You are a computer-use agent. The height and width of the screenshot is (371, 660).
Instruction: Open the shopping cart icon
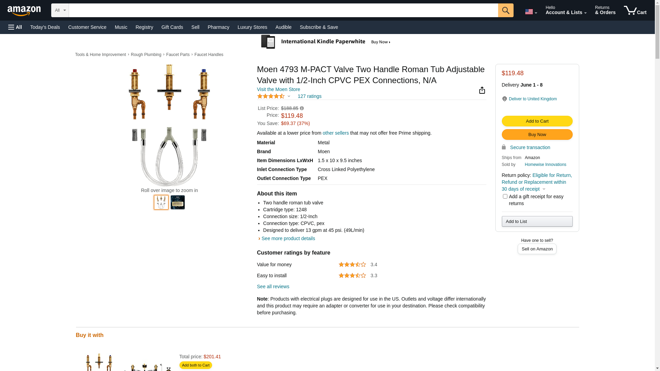635,10
